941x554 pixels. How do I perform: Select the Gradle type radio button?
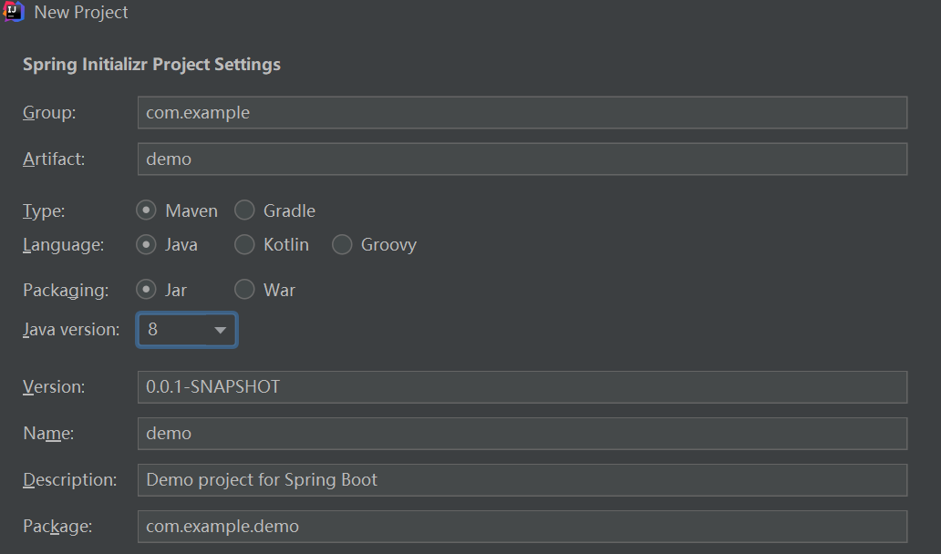244,210
